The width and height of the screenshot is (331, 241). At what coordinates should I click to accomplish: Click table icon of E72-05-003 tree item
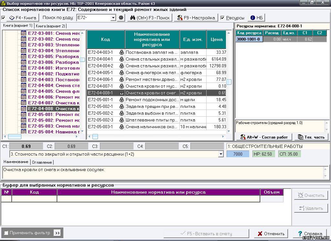[x=24, y=126]
